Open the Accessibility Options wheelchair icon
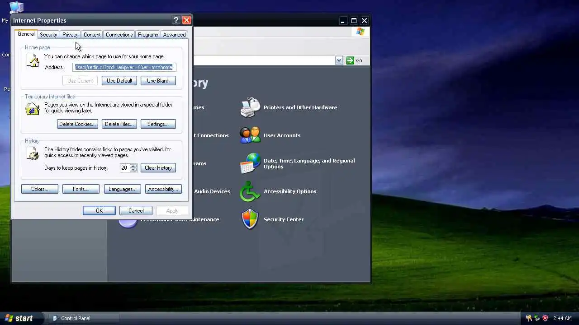This screenshot has width=579, height=325. pyautogui.click(x=250, y=191)
